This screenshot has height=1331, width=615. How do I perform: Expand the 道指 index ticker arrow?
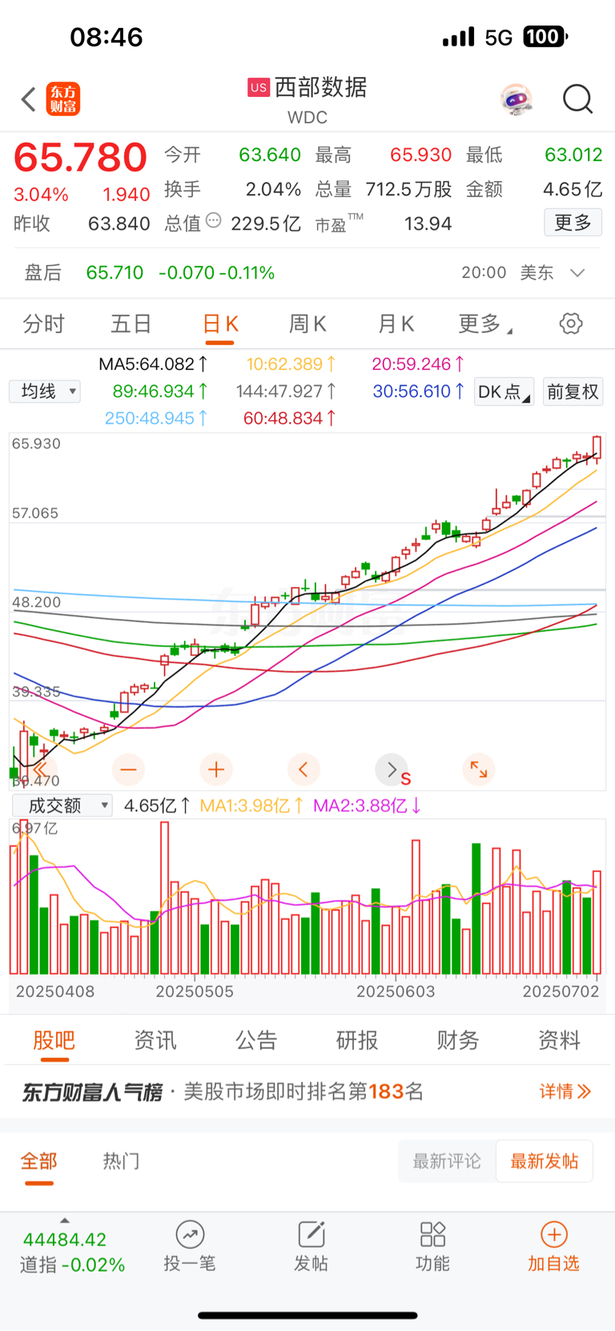(65, 1220)
